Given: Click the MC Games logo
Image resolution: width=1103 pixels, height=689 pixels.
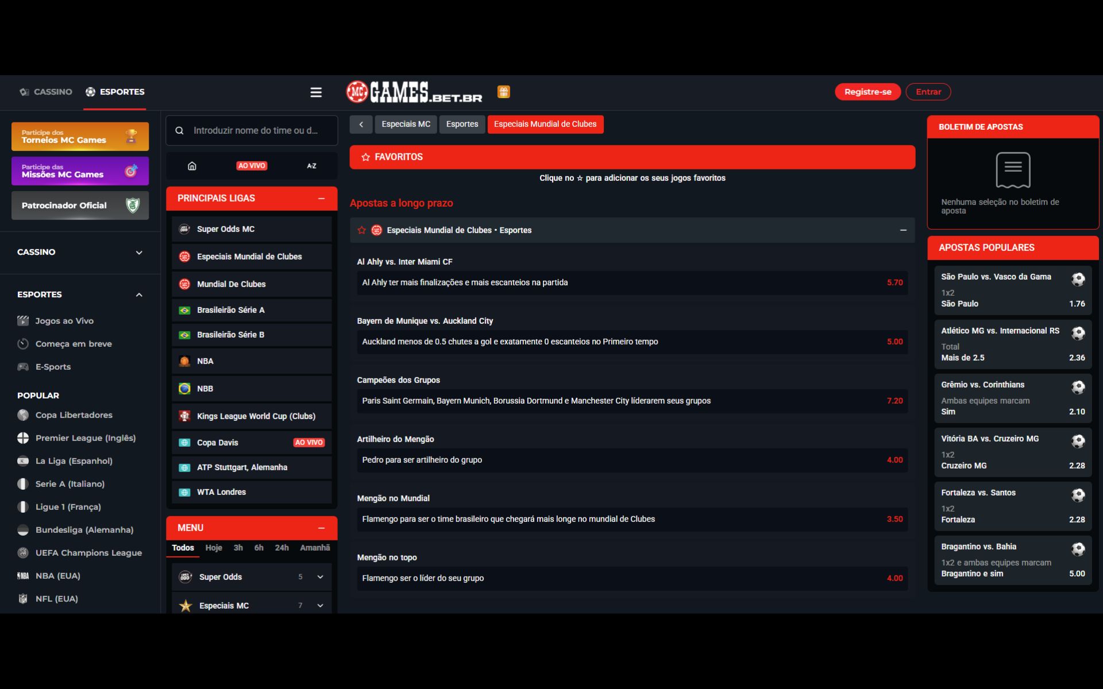Looking at the screenshot, I should pos(414,92).
